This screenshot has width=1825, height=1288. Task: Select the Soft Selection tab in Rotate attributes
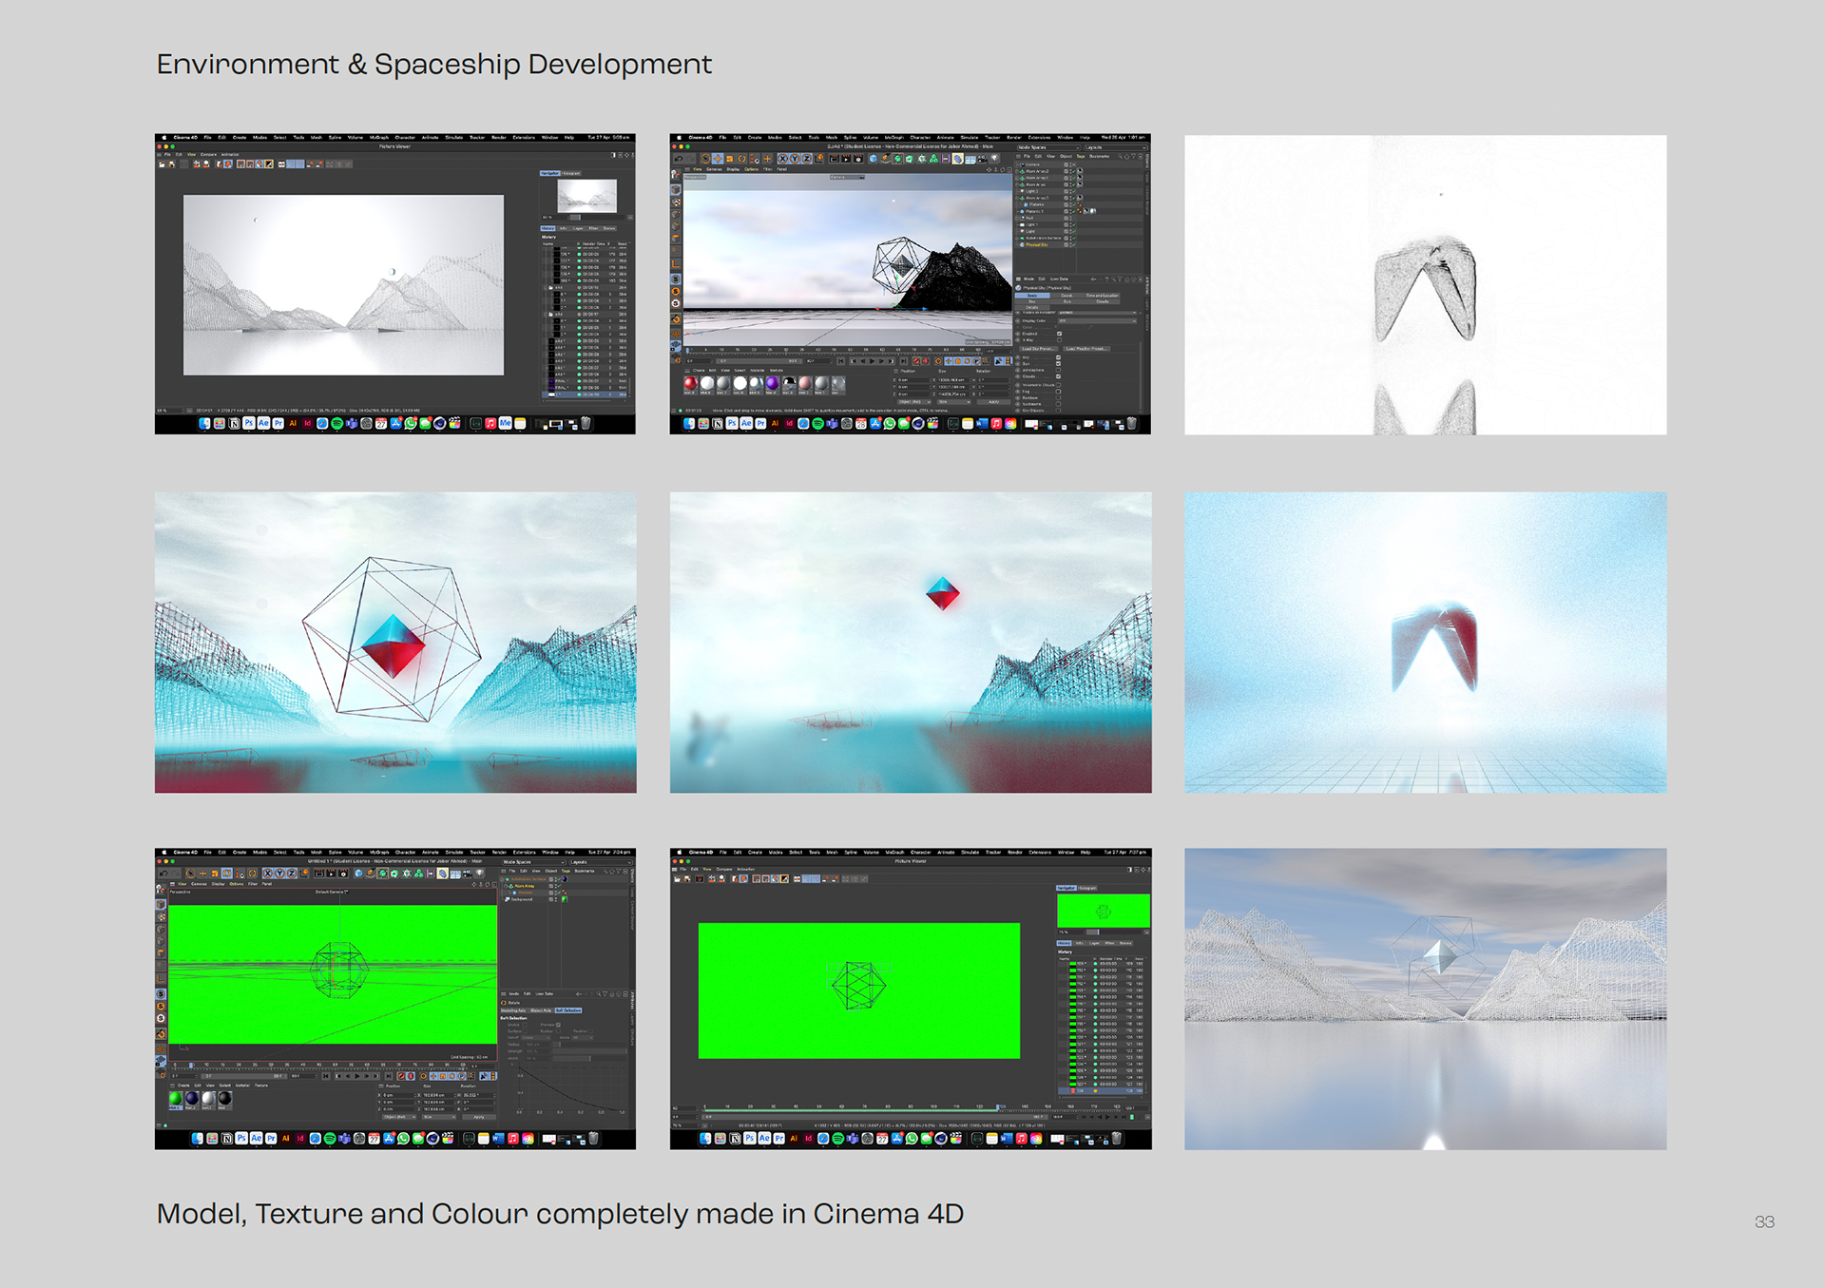[x=567, y=1010]
